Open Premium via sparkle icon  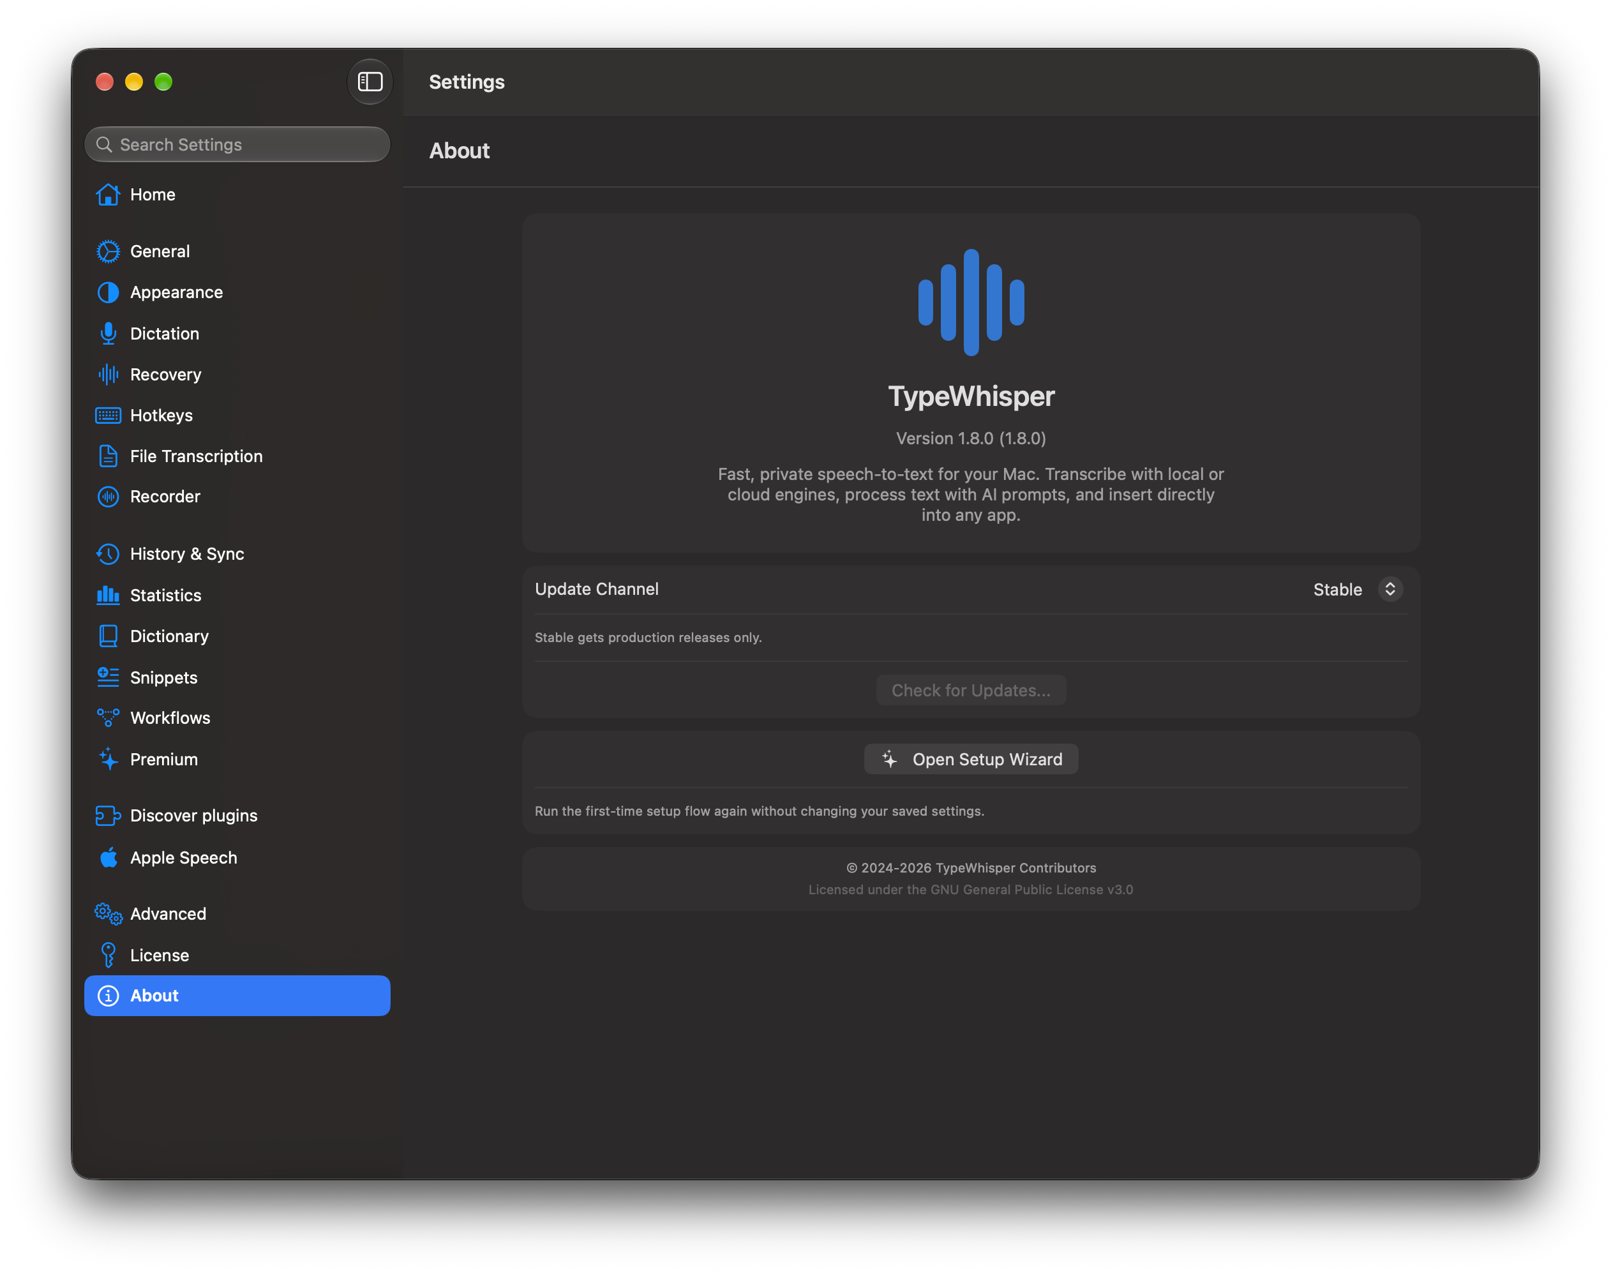108,760
